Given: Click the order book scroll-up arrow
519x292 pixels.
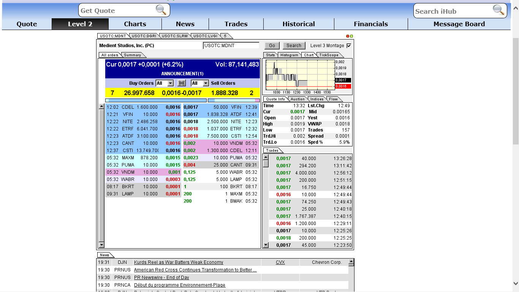Looking at the screenshot, I should click(101, 107).
